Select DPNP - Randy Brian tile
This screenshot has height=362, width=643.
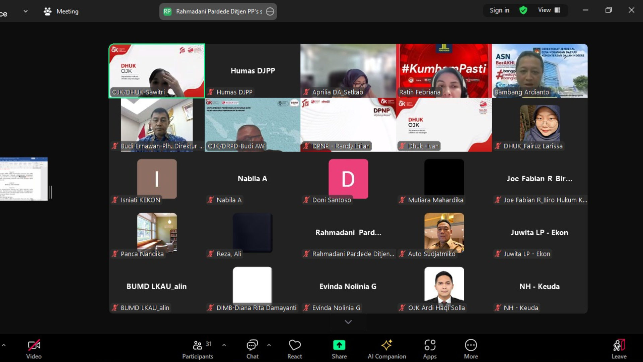[x=348, y=125]
